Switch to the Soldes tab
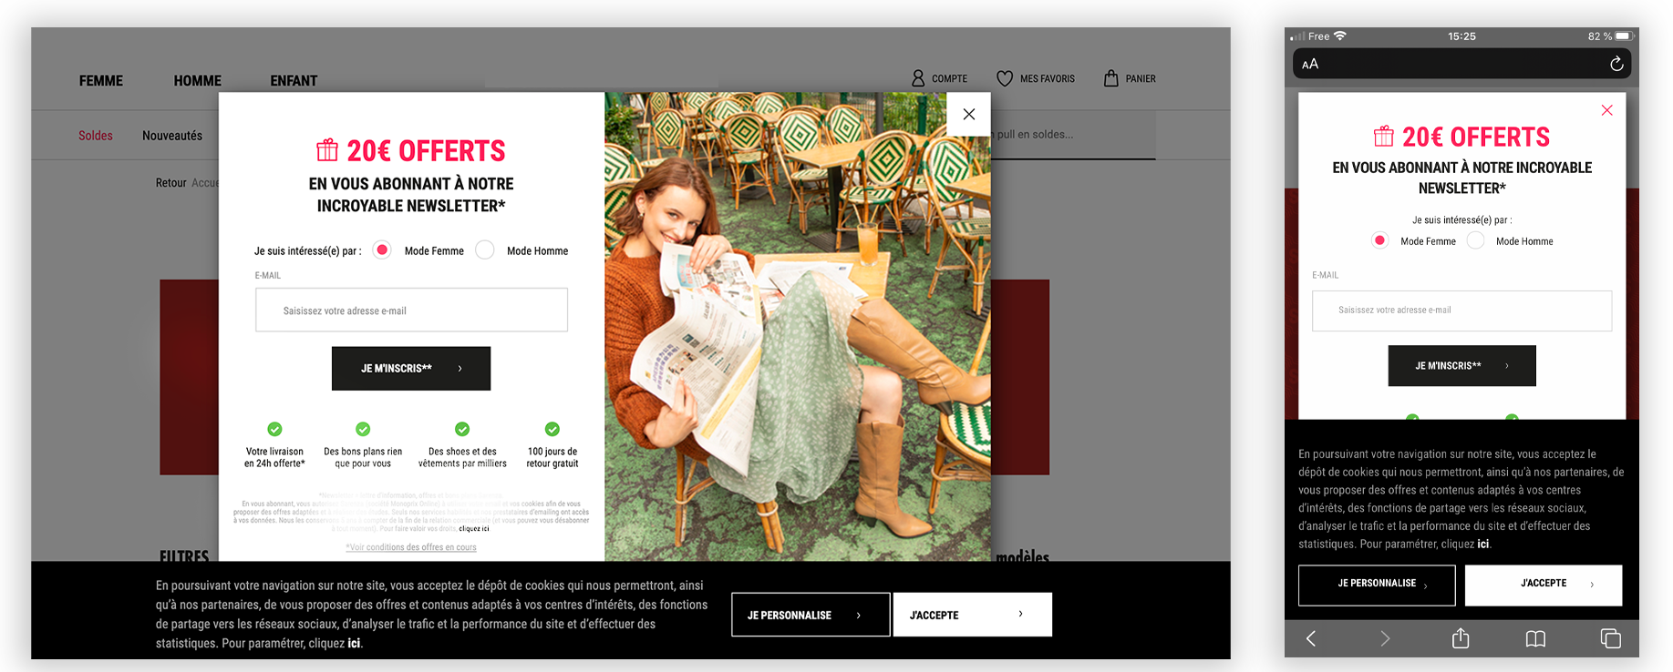 pos(96,136)
